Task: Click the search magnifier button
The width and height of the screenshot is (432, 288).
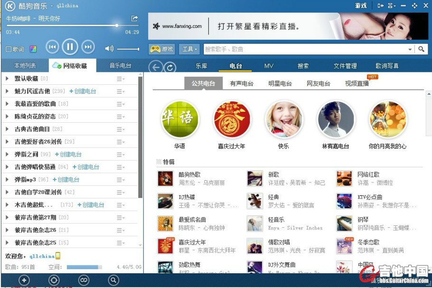Action: click(421, 49)
